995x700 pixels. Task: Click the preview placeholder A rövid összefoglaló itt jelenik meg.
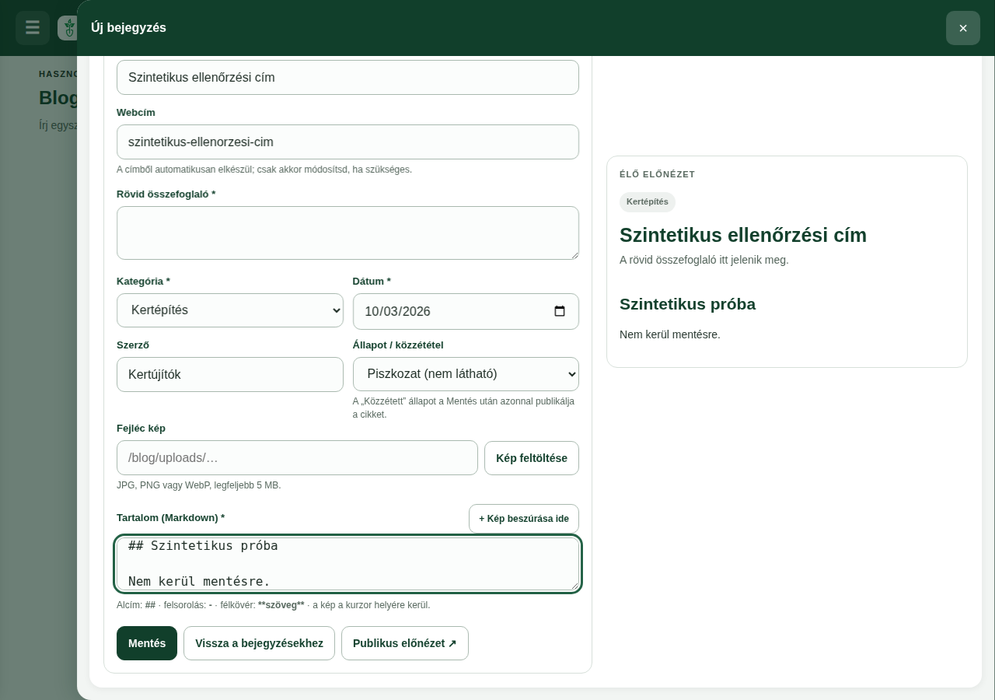pos(704,260)
